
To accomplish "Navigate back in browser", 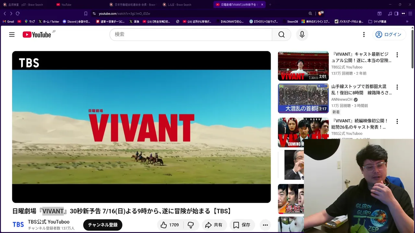I will click(x=5, y=14).
